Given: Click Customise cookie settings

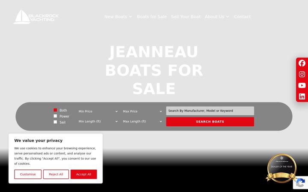Looking at the screenshot, I should click(x=28, y=174).
